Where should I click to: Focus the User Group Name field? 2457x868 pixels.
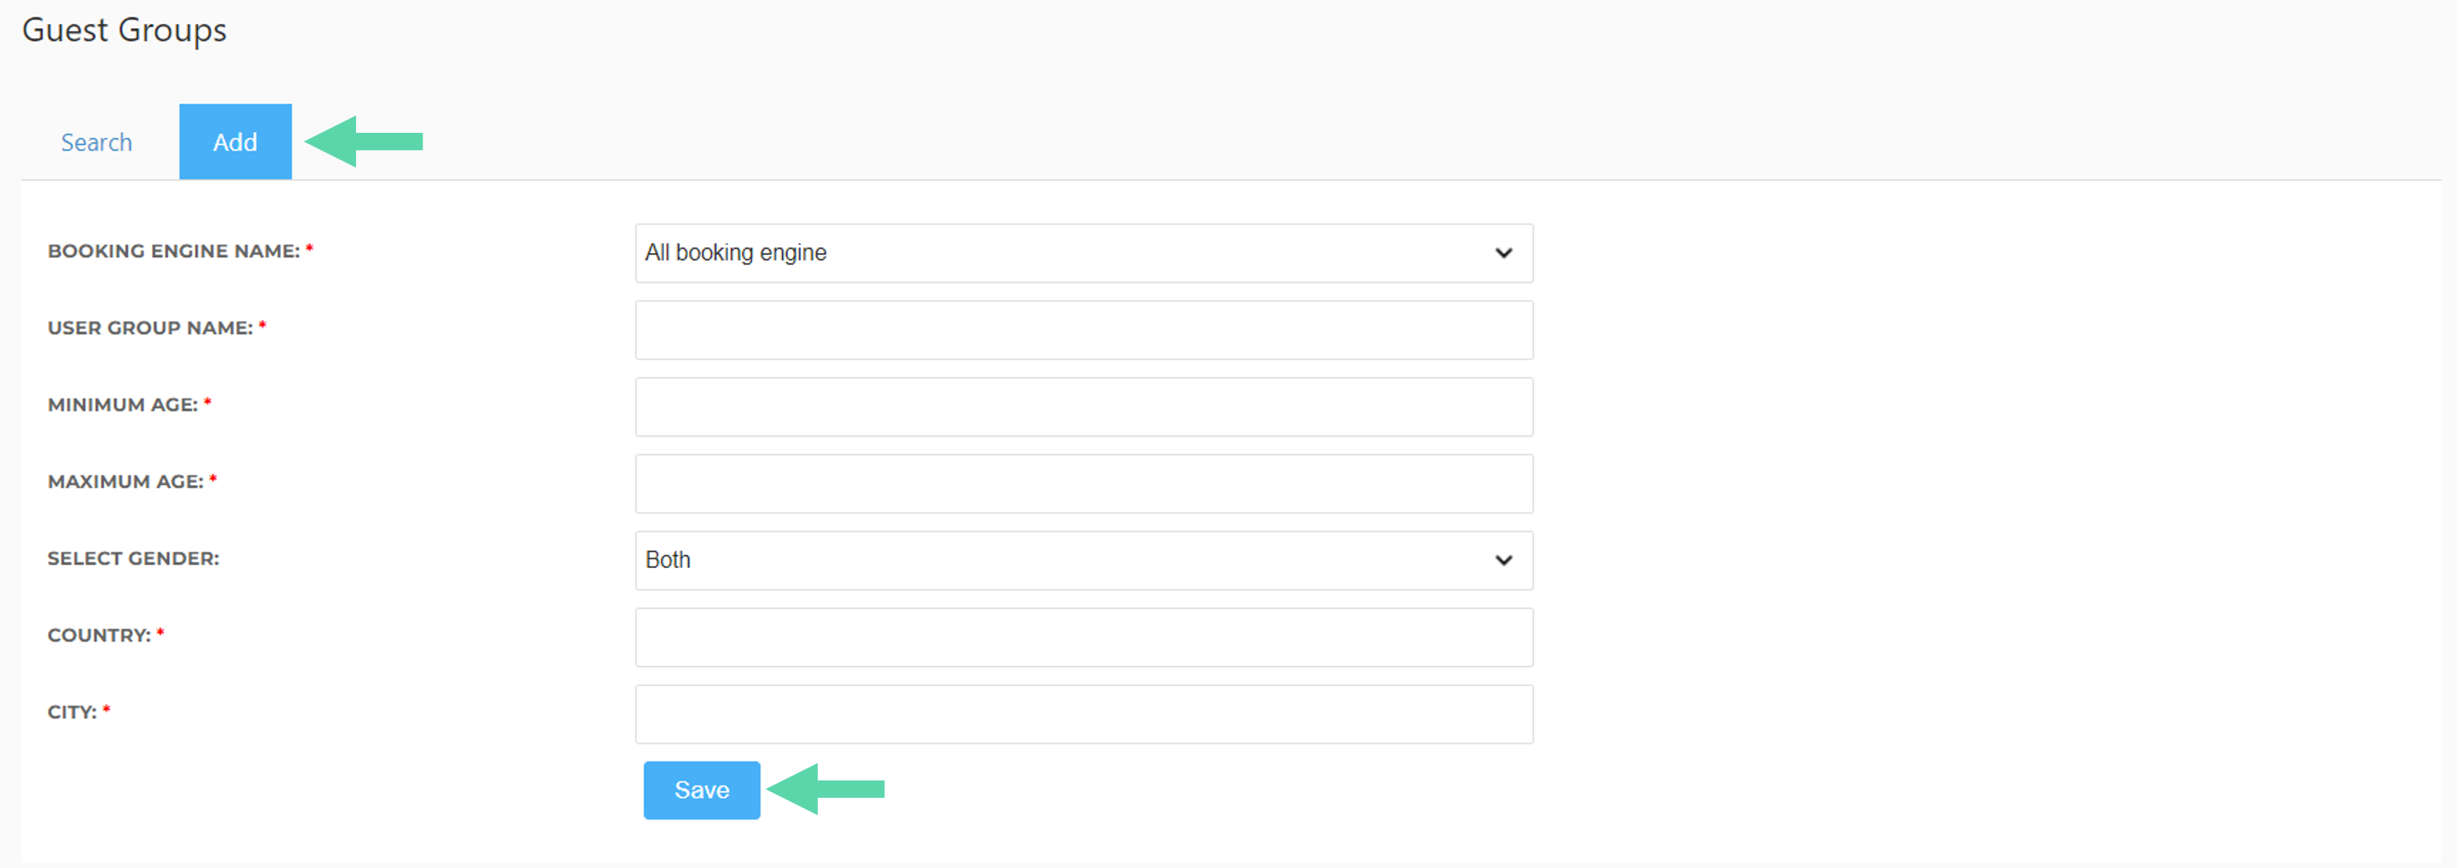(x=1084, y=330)
